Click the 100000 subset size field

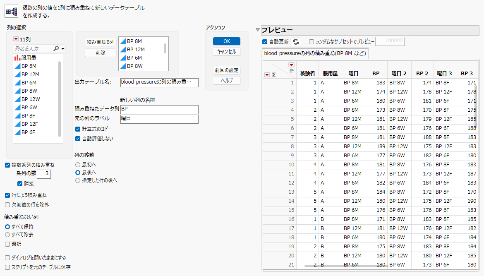point(390,41)
